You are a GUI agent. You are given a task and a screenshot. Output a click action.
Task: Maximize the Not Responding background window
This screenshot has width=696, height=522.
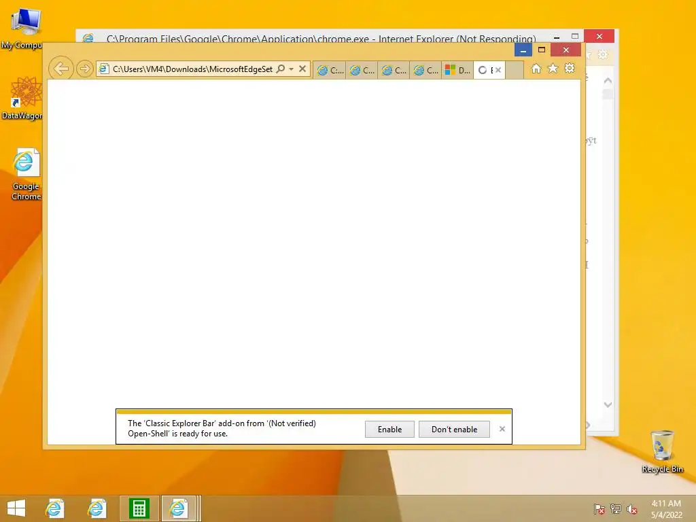[x=575, y=37]
